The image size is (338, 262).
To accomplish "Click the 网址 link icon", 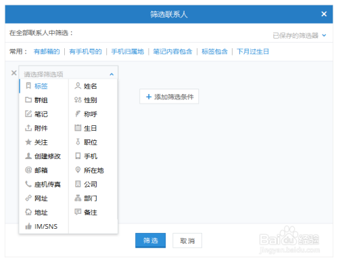I will click(28, 198).
